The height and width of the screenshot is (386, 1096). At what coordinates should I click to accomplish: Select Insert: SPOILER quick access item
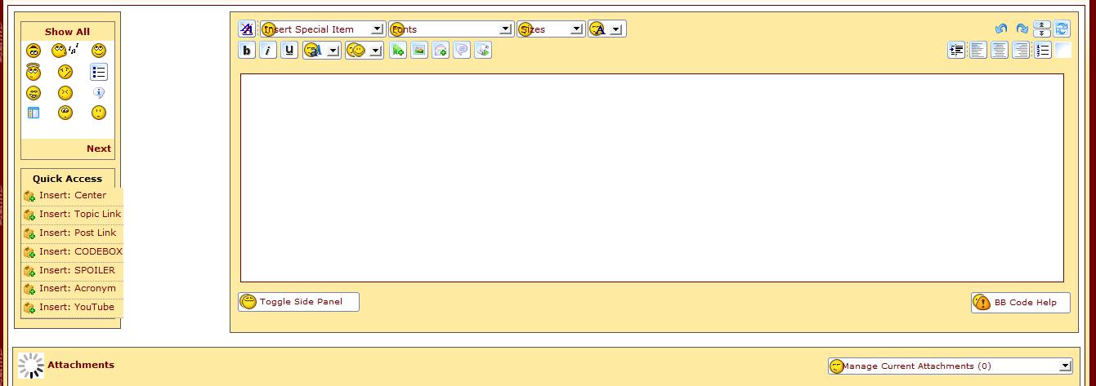(72, 271)
